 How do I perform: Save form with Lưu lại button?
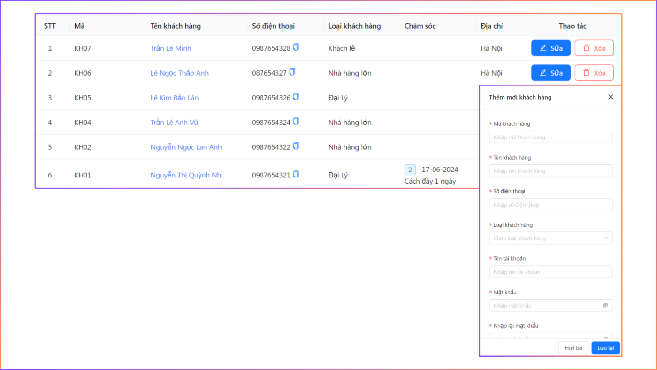(605, 348)
